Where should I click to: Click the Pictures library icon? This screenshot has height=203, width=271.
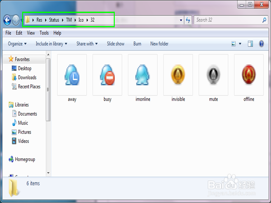click(x=14, y=132)
